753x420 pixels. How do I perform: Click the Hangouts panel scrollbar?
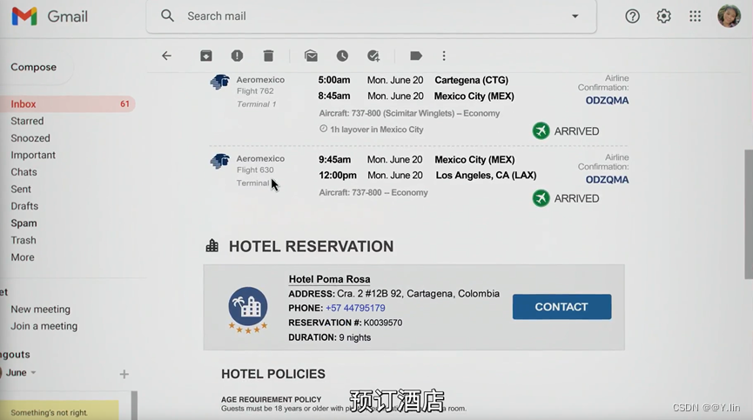134,405
